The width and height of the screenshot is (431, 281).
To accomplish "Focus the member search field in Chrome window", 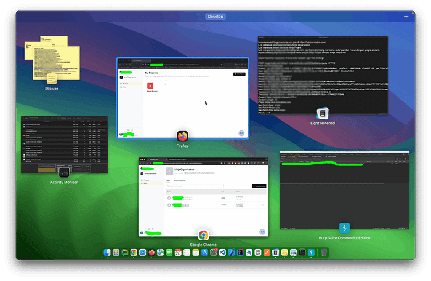I will click(195, 186).
